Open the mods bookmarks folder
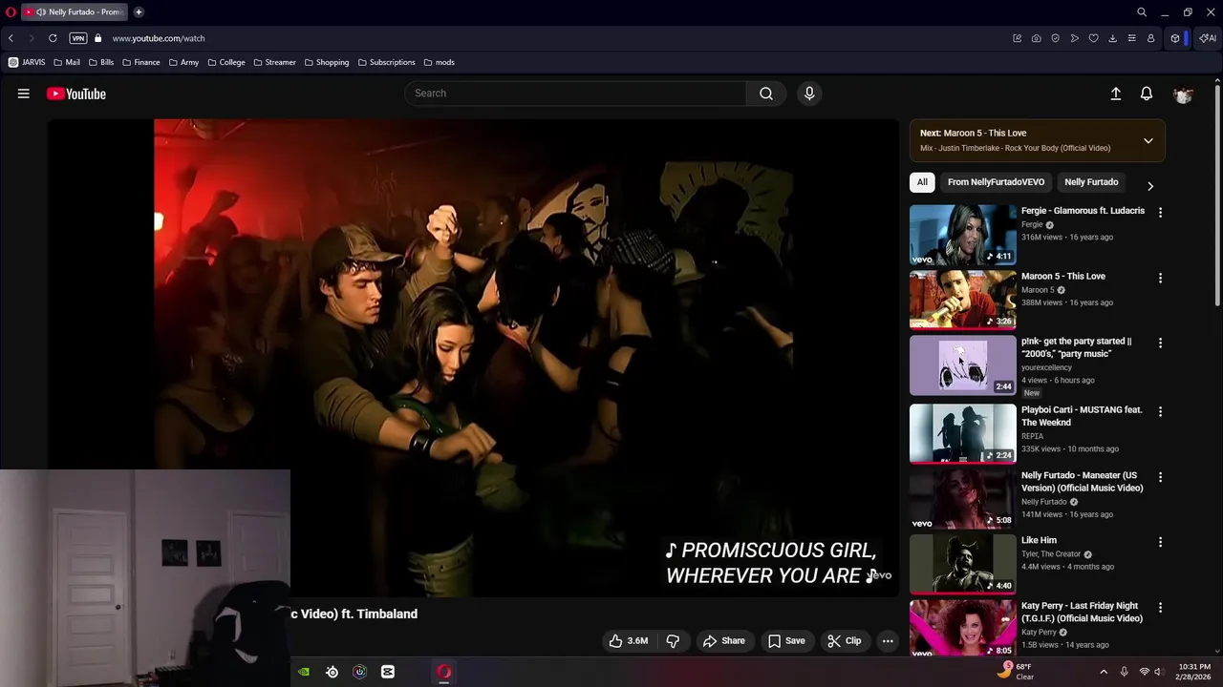 click(439, 62)
